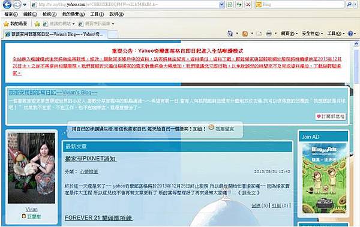Image resolution: width=360 pixels, height=227 pixels.
Task: Open the 編輯(E) menu
Action: [30, 14]
